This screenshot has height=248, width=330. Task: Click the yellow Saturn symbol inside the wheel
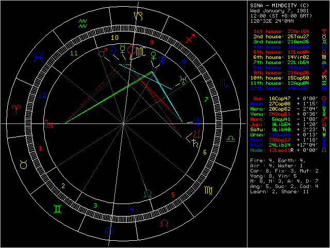[195, 143]
